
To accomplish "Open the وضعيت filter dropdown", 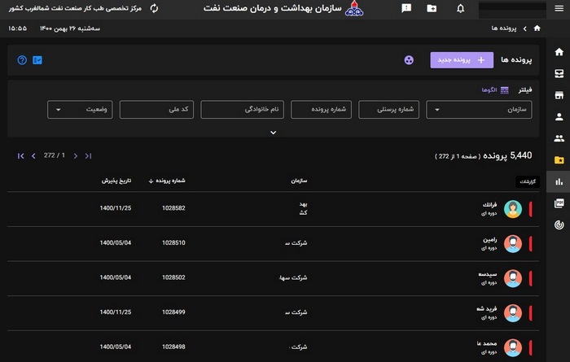I will (x=80, y=109).
